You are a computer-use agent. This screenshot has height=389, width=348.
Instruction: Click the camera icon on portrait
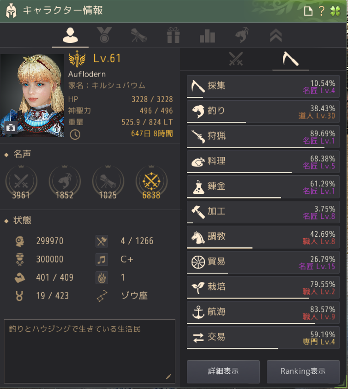click(x=11, y=128)
